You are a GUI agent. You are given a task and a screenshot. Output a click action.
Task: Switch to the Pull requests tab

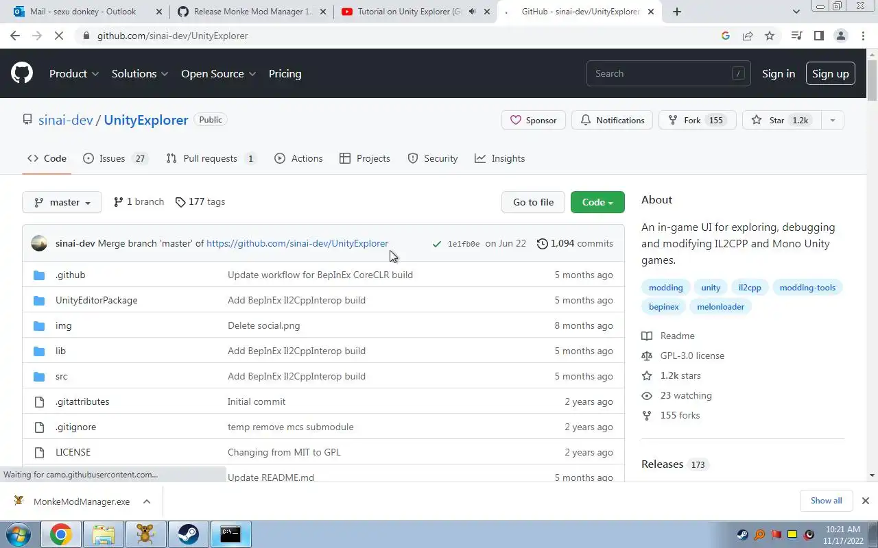[211, 158]
